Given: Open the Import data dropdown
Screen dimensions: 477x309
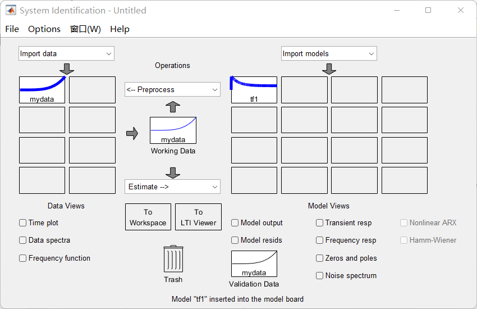Looking at the screenshot, I should pyautogui.click(x=66, y=53).
